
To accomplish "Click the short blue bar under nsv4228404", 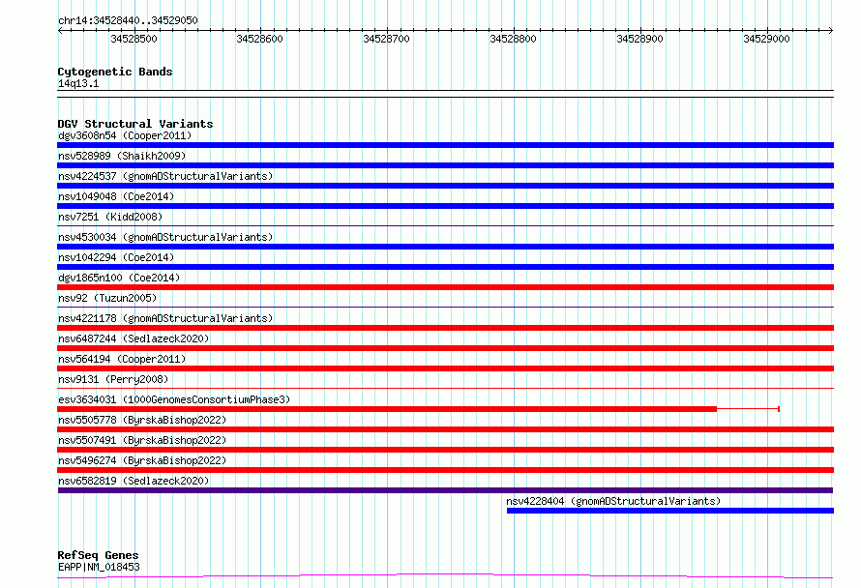I will (670, 511).
